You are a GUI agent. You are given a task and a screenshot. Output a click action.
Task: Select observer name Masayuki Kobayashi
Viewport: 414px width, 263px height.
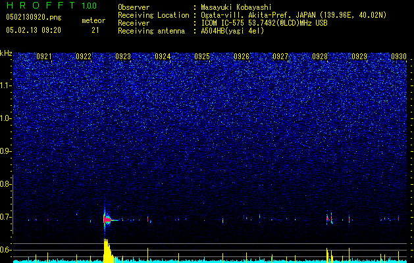(x=236, y=7)
